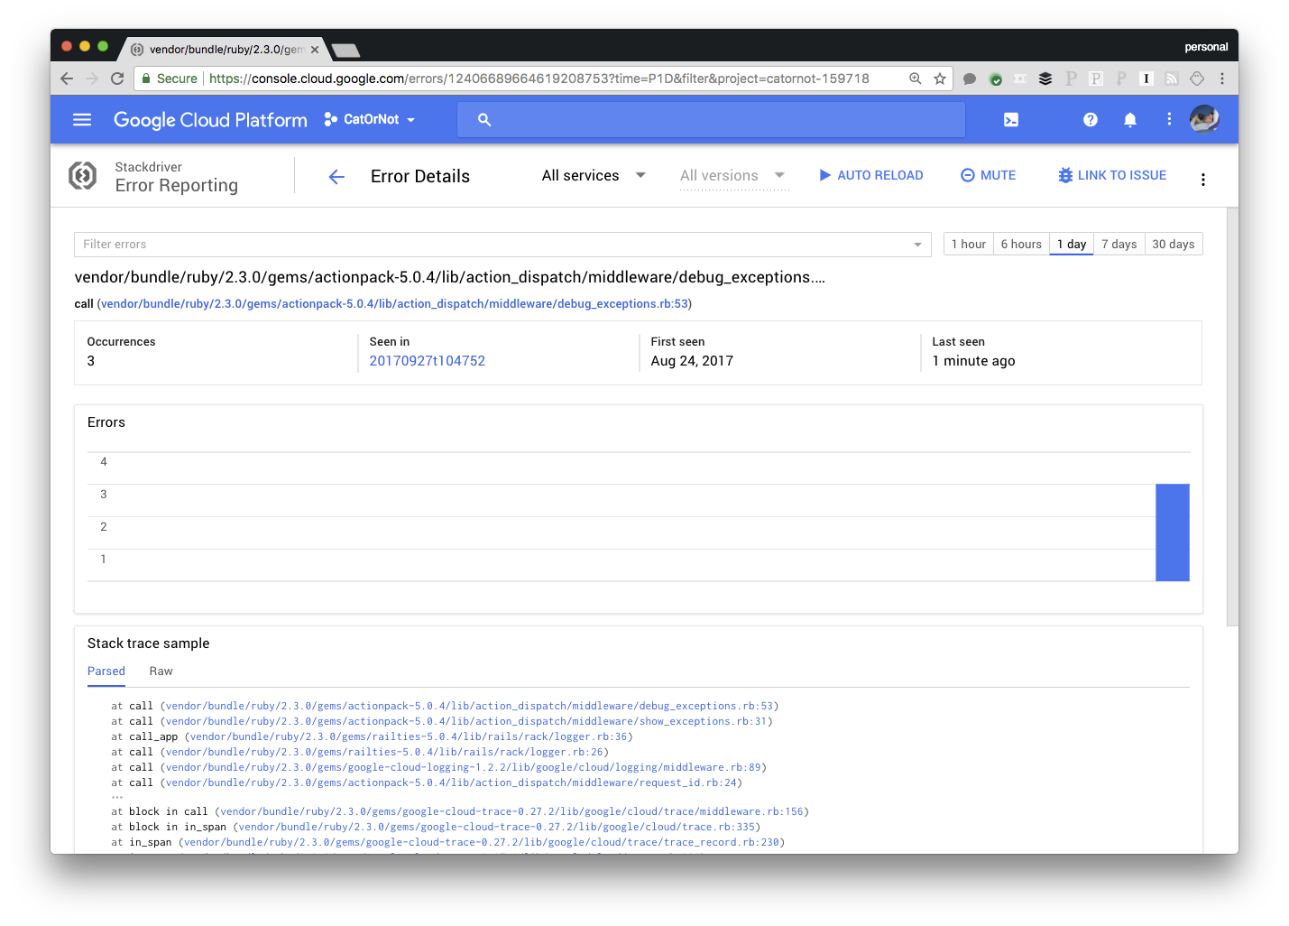Click the RSS feed extension icon
This screenshot has height=926, width=1289.
click(1172, 79)
